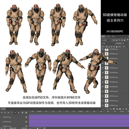Select the Timeline panel tab

tap(3, 109)
